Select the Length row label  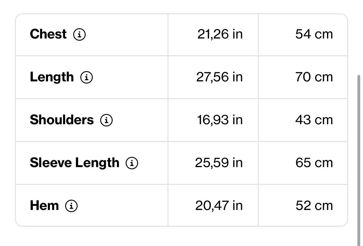[x=52, y=77]
